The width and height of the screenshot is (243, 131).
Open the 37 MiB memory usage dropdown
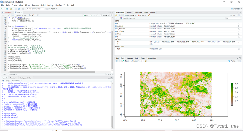[x=142, y=15]
